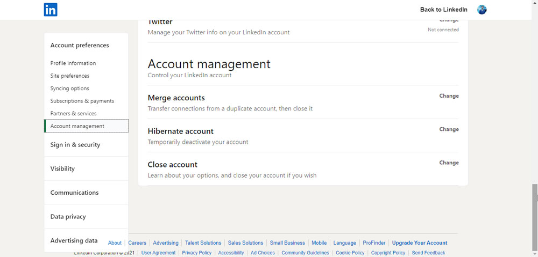Screen dimensions: 538x257
Task: Click Change for Hibernate account
Action: (x=449, y=129)
